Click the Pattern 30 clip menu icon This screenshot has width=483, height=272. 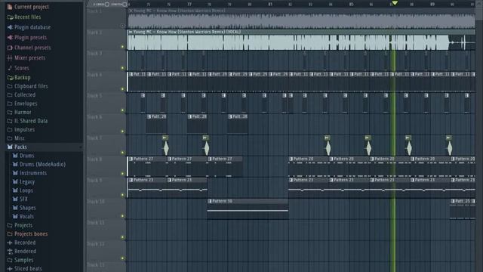210,201
